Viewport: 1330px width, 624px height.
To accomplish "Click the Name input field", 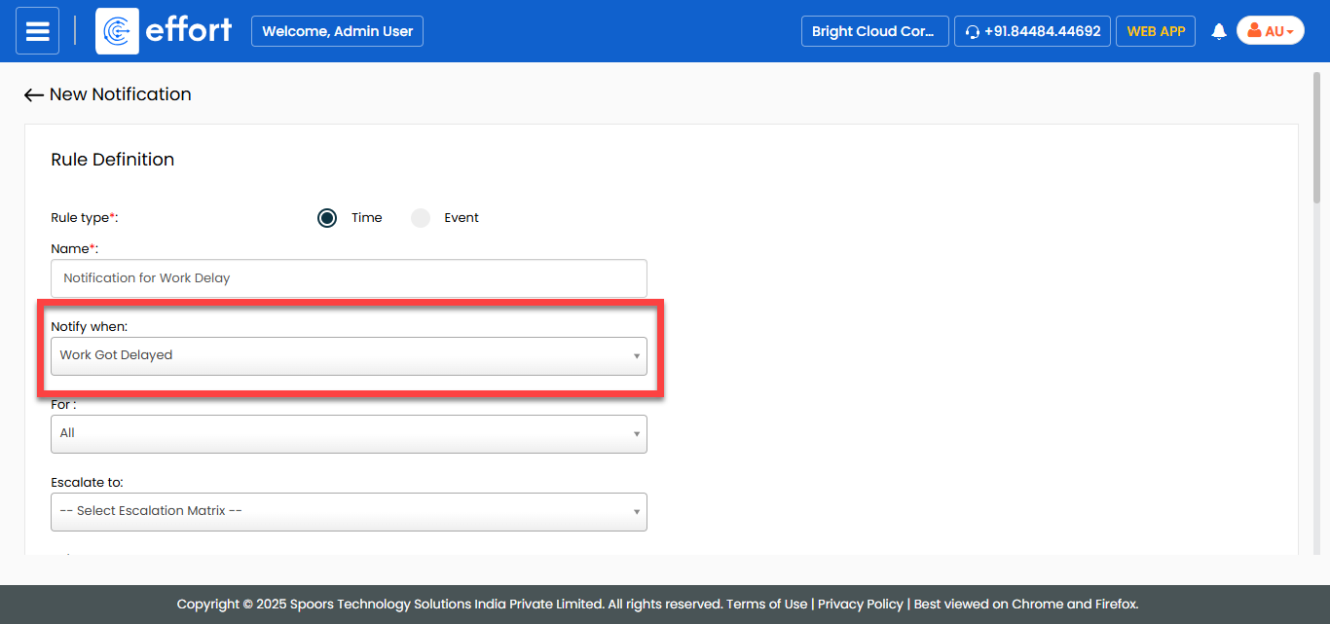I will [349, 278].
